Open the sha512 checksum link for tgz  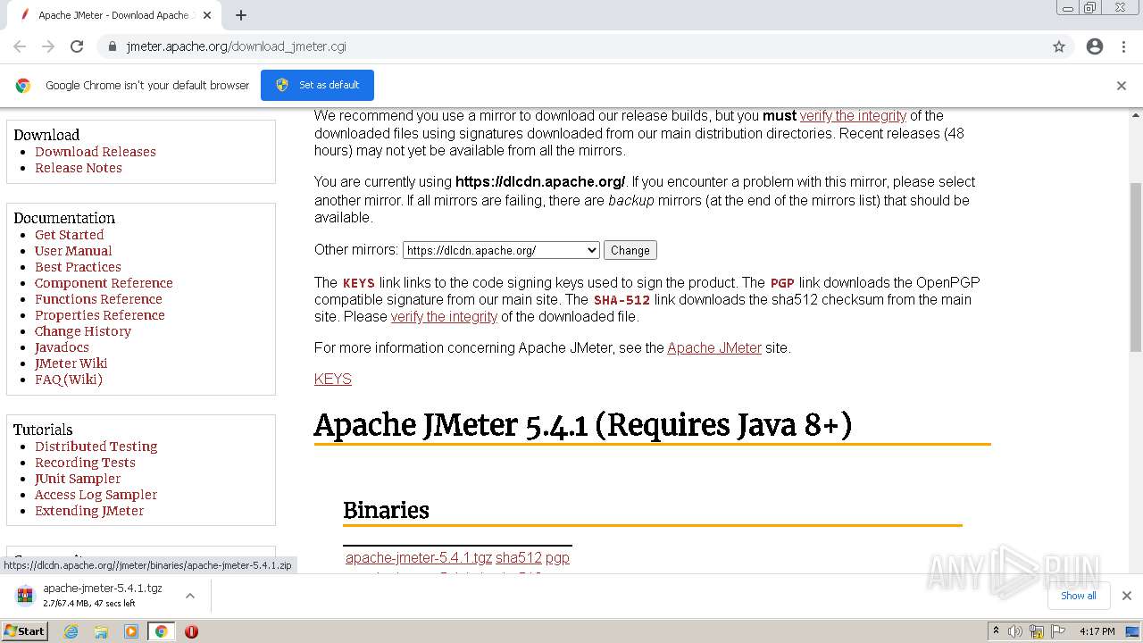(519, 558)
